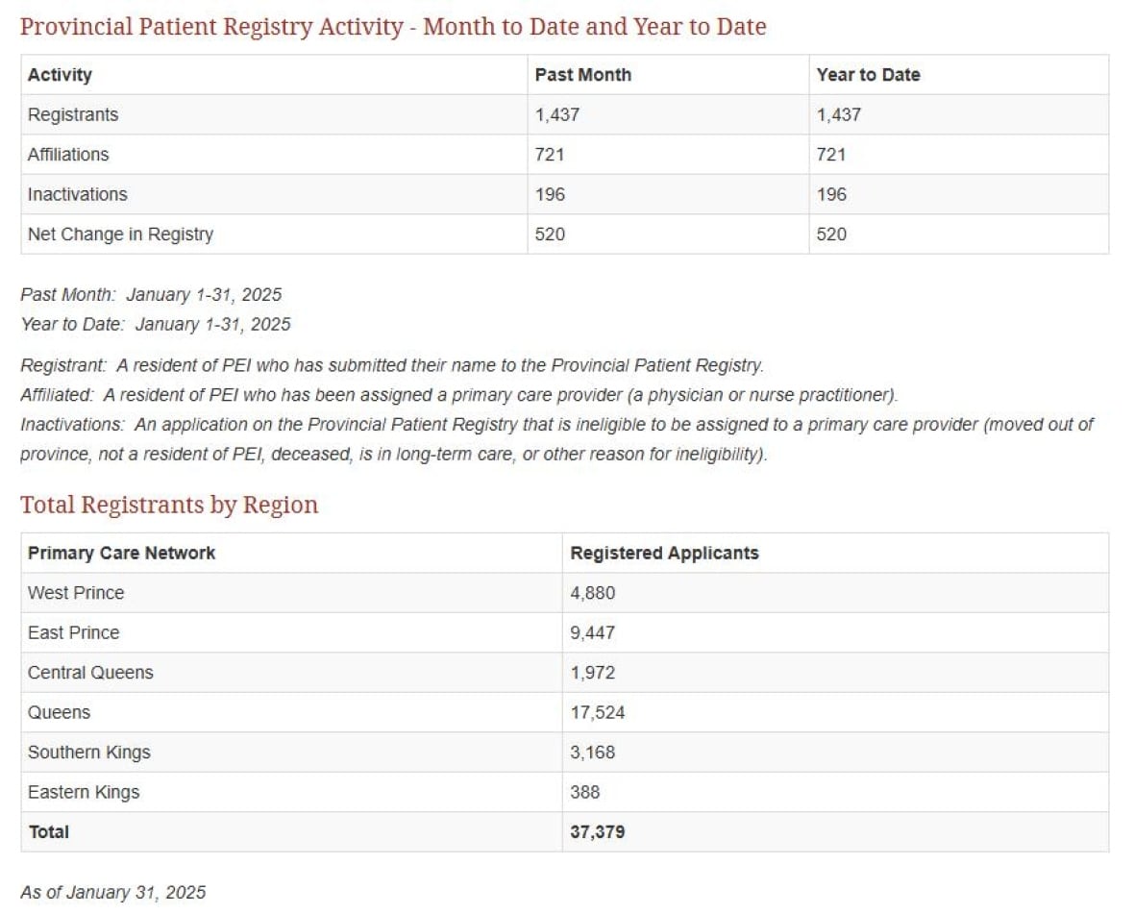Image resolution: width=1134 pixels, height=914 pixels.
Task: Select the Year to Date column header
Action: [x=868, y=75]
